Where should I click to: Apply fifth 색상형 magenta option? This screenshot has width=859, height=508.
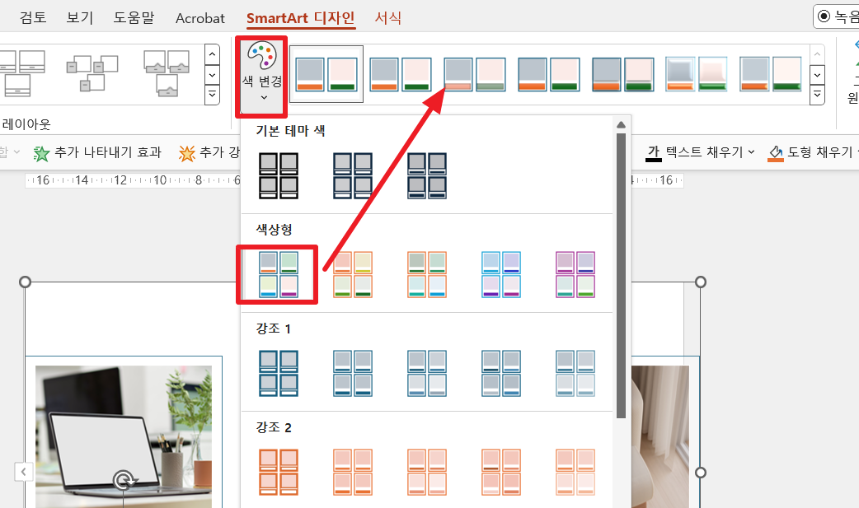[x=575, y=274]
